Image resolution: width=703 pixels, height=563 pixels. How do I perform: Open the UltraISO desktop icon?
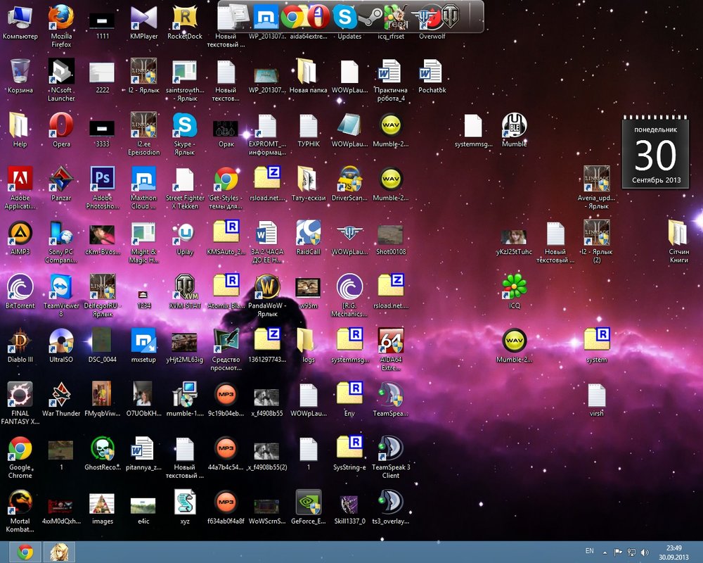click(x=61, y=341)
